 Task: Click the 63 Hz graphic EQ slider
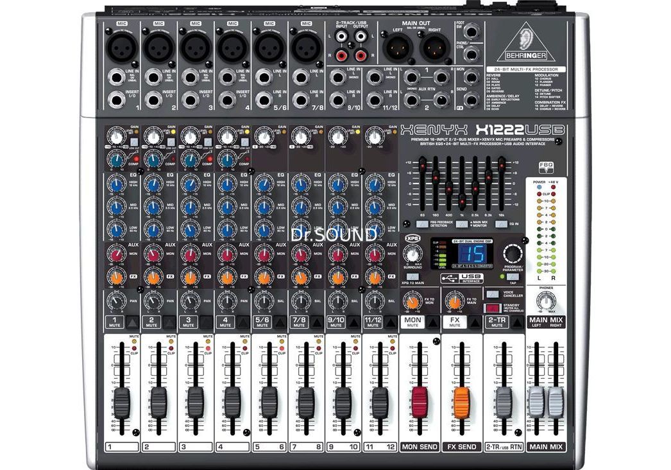(422, 164)
